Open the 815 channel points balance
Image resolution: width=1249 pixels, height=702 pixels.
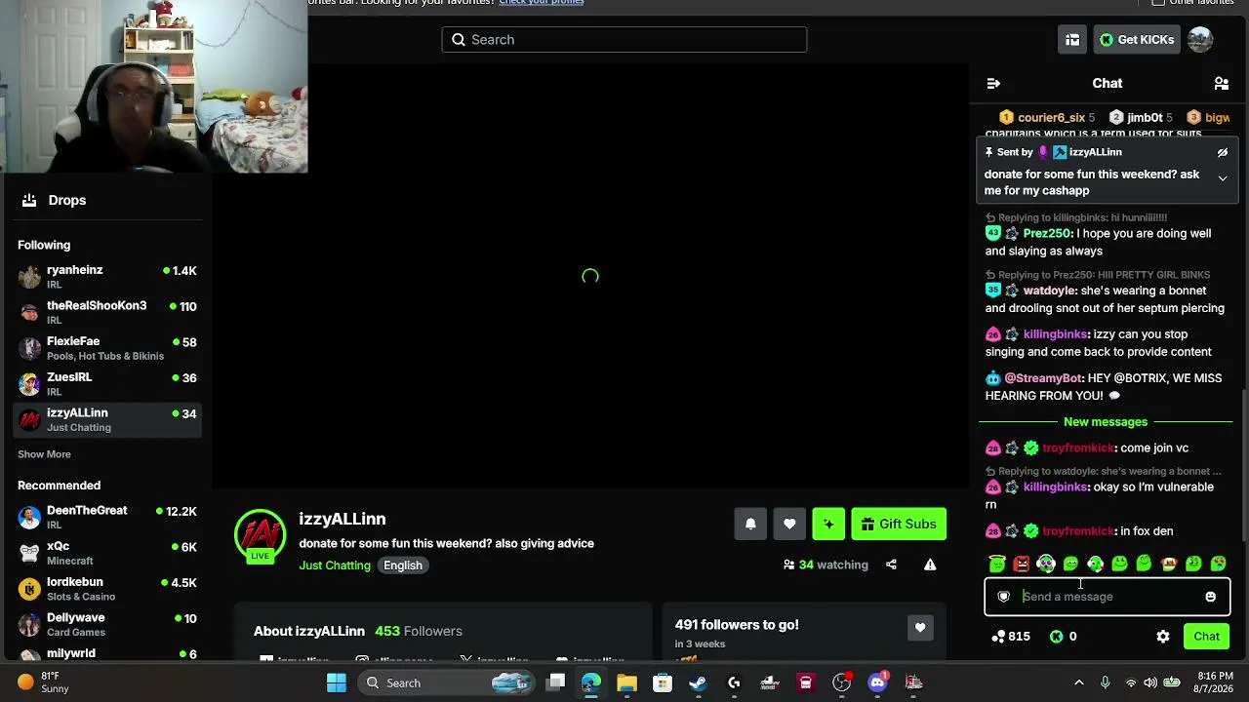pos(1011,637)
